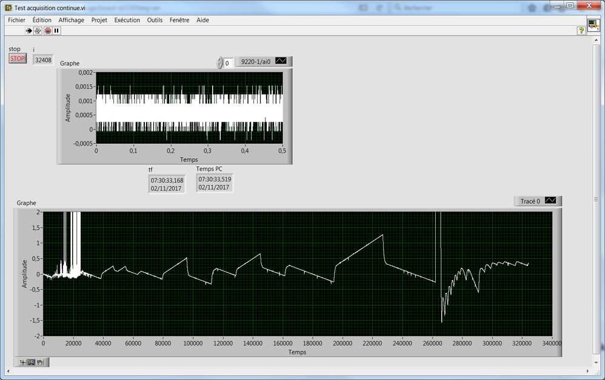
Task: Open the Affichage menu
Action: [x=72, y=20]
